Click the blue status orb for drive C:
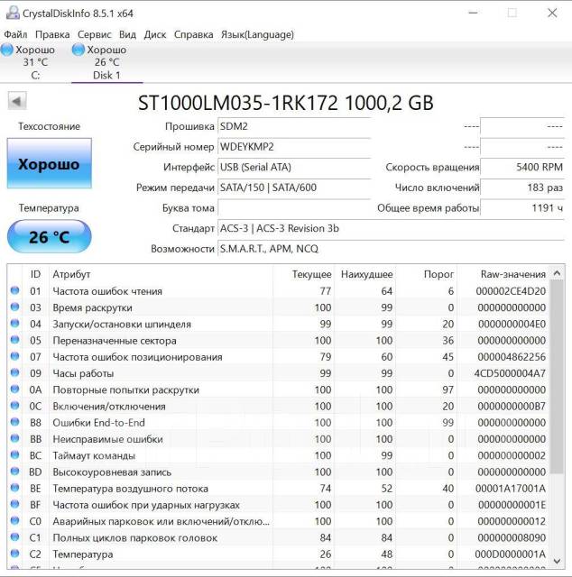The width and height of the screenshot is (572, 577). [7, 50]
